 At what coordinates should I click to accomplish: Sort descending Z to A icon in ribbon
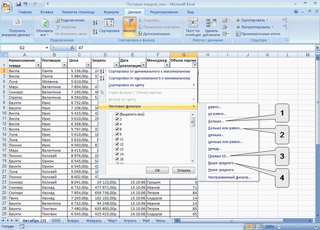pyautogui.click(x=95, y=31)
